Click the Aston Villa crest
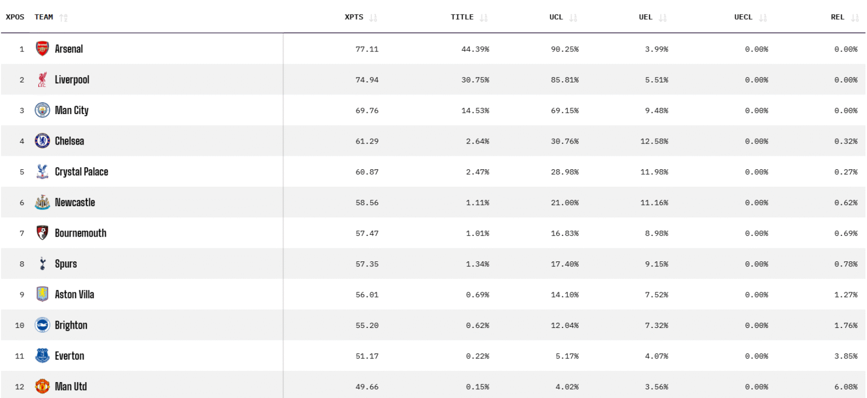867x398 pixels. 42,294
